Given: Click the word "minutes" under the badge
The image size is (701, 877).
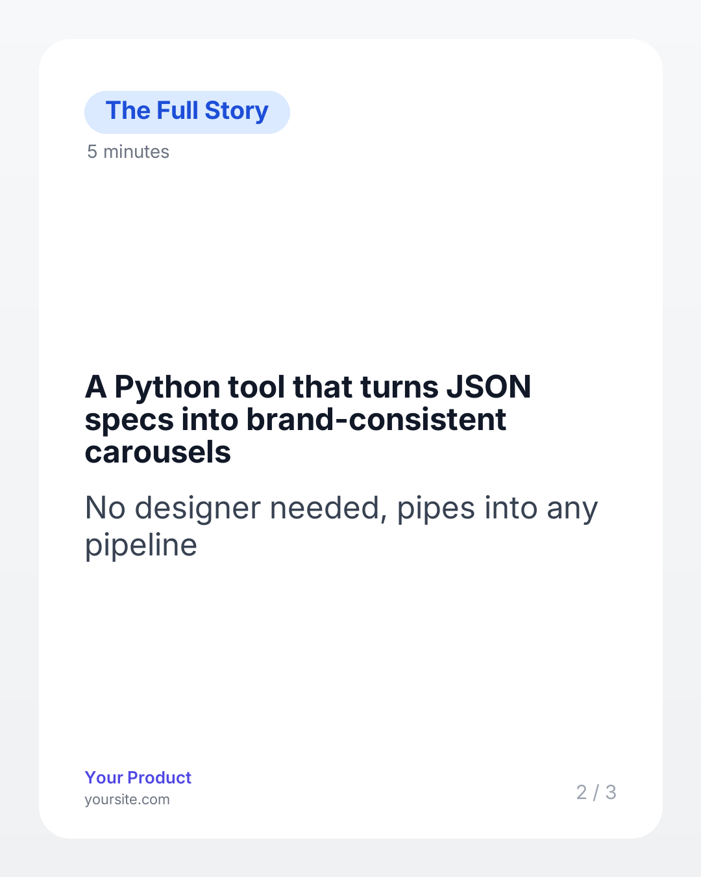Looking at the screenshot, I should click(x=136, y=152).
